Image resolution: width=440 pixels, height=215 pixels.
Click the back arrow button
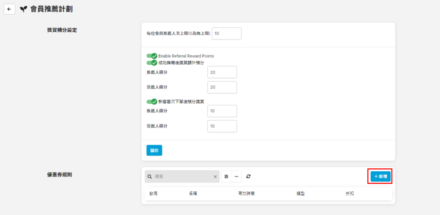[x=9, y=9]
